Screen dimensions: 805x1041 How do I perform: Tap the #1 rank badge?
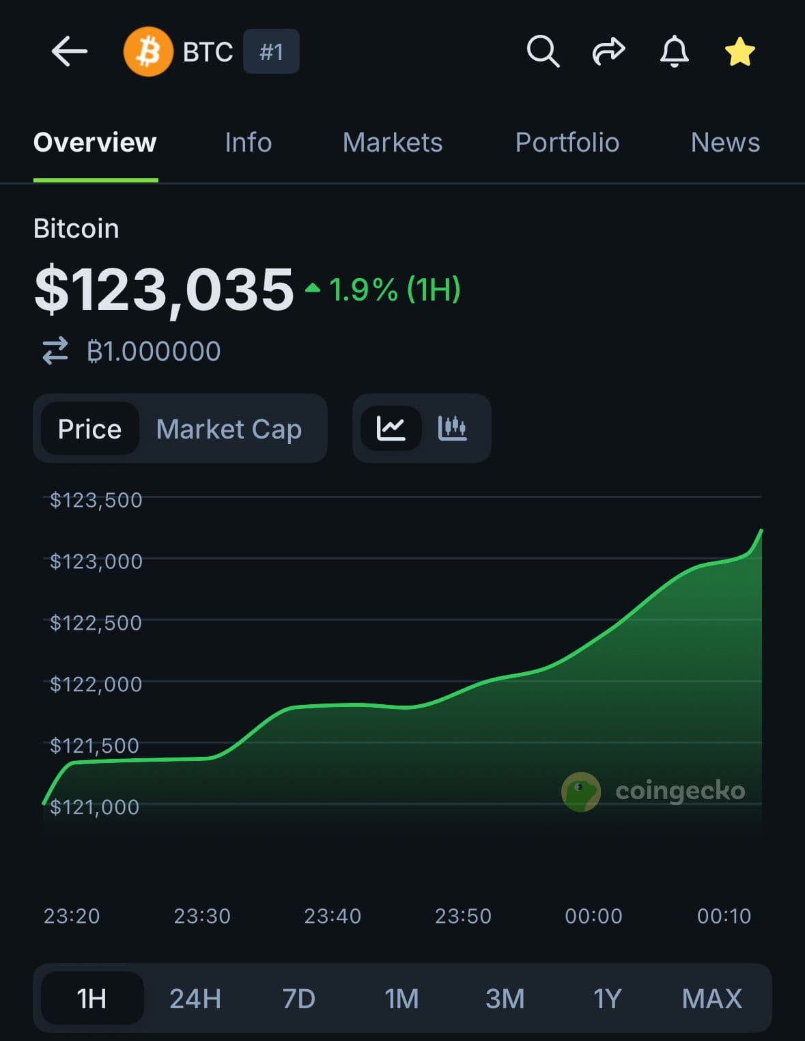(x=271, y=51)
